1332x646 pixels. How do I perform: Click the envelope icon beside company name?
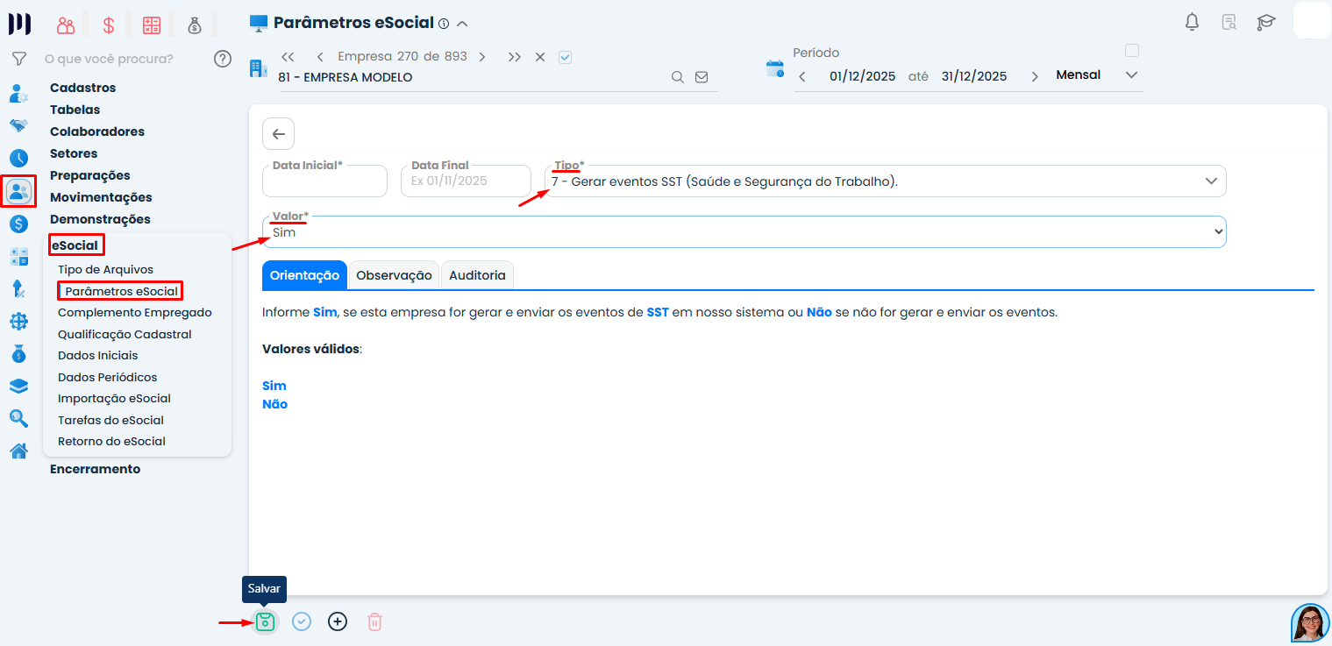tap(702, 77)
